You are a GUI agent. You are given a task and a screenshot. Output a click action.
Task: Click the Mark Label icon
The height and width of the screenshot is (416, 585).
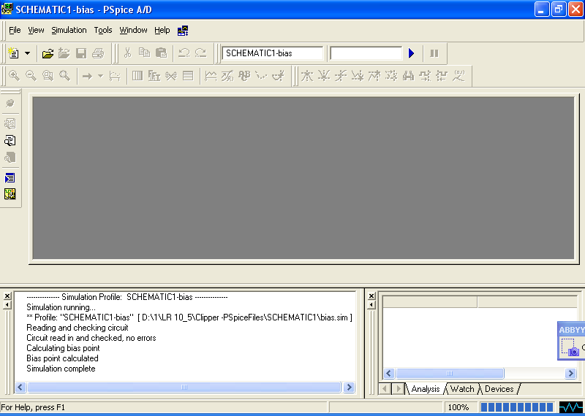click(x=458, y=76)
